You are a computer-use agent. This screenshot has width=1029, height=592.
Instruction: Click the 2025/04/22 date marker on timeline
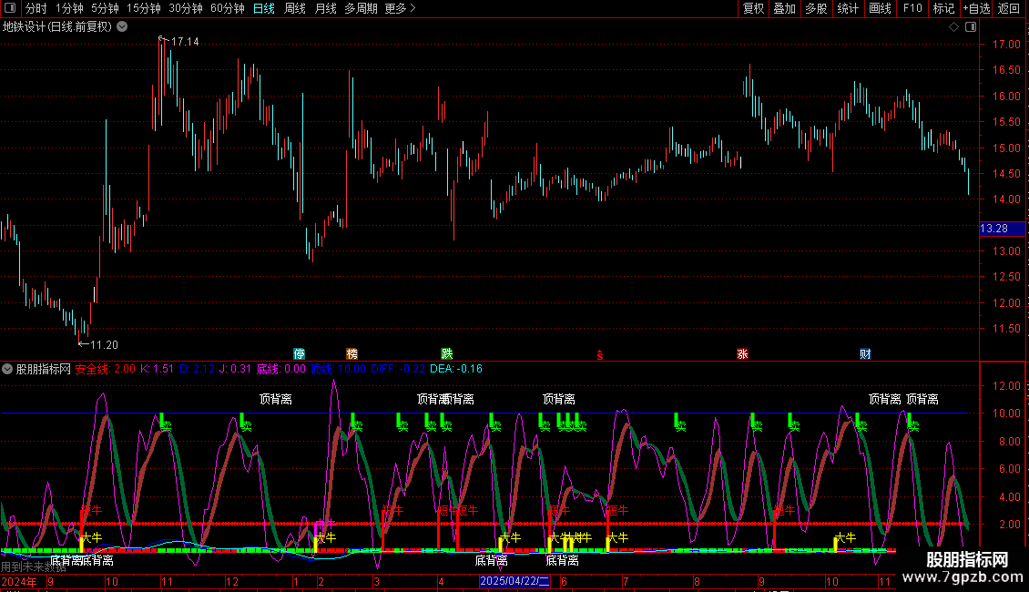coord(514,581)
